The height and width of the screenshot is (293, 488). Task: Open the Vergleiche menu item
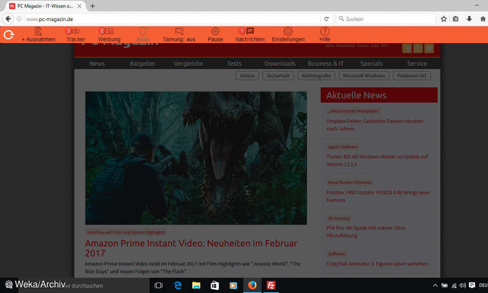tap(188, 63)
